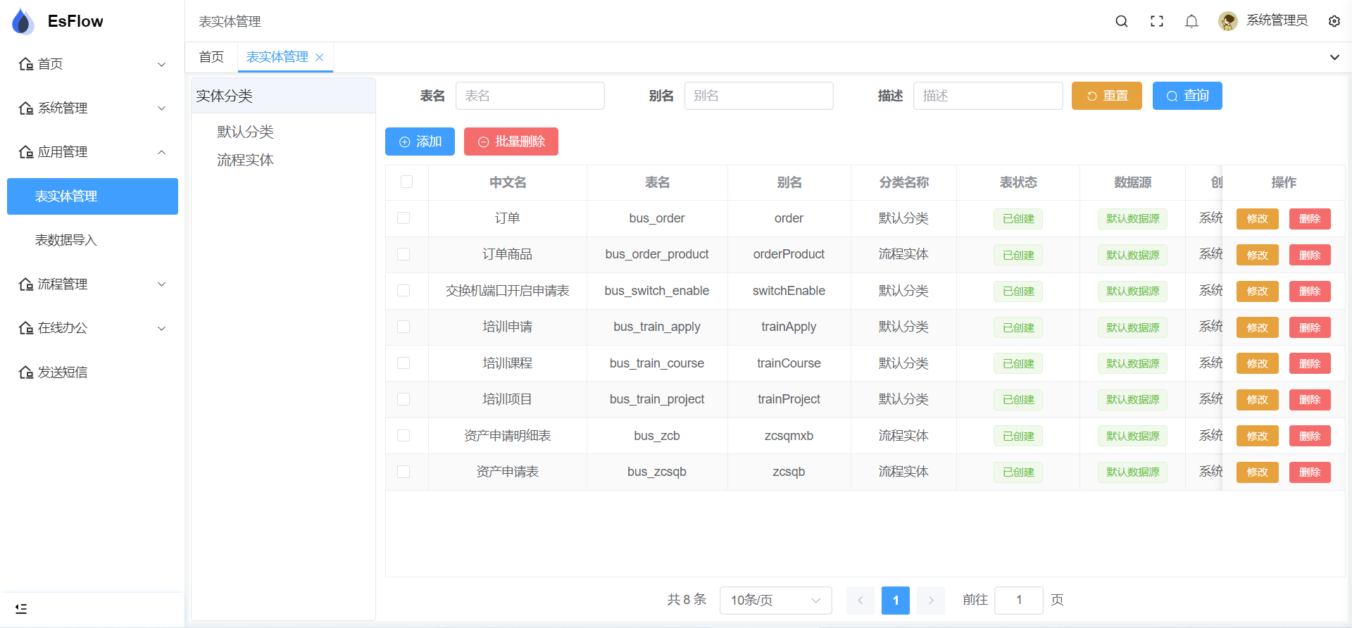This screenshot has height=628, width=1352.
Task: Open the notification bell
Action: tap(1191, 21)
